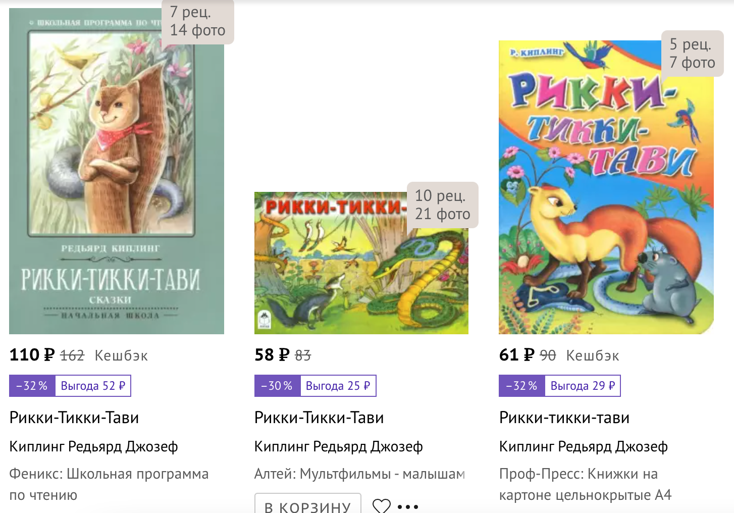The width and height of the screenshot is (734, 513).
Task: Open «7 рец. 14 фото» reviews badge
Action: (197, 21)
